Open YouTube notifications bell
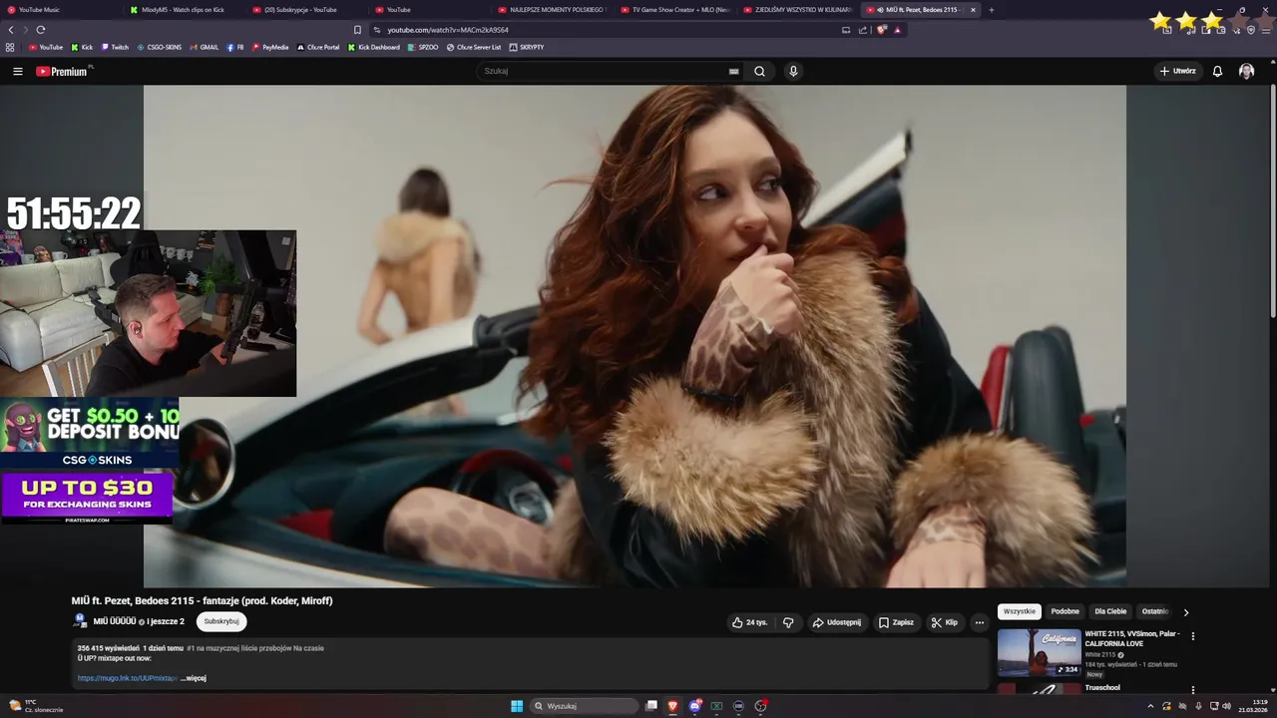 (1217, 71)
